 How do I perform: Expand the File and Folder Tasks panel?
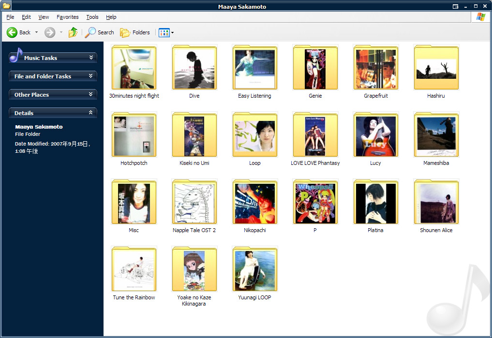tap(90, 76)
